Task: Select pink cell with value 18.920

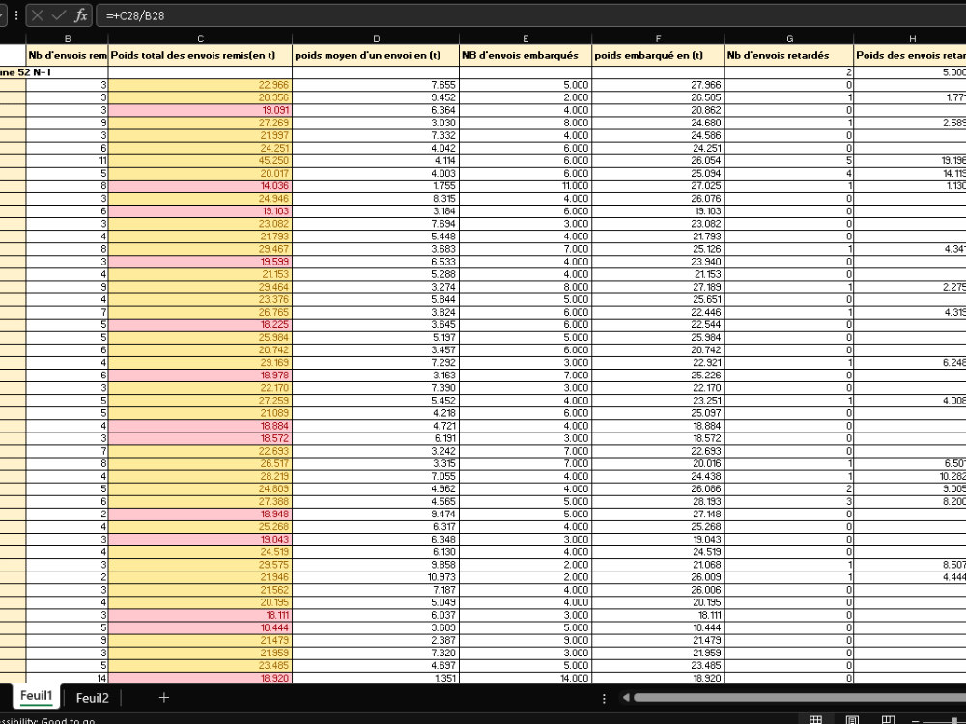Action: click(x=200, y=679)
